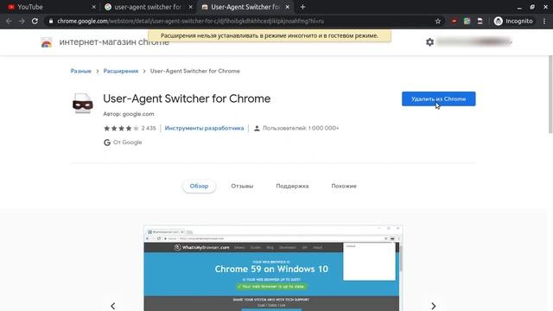The height and width of the screenshot is (311, 553).
Task: Click the star rating display
Action: (121, 128)
